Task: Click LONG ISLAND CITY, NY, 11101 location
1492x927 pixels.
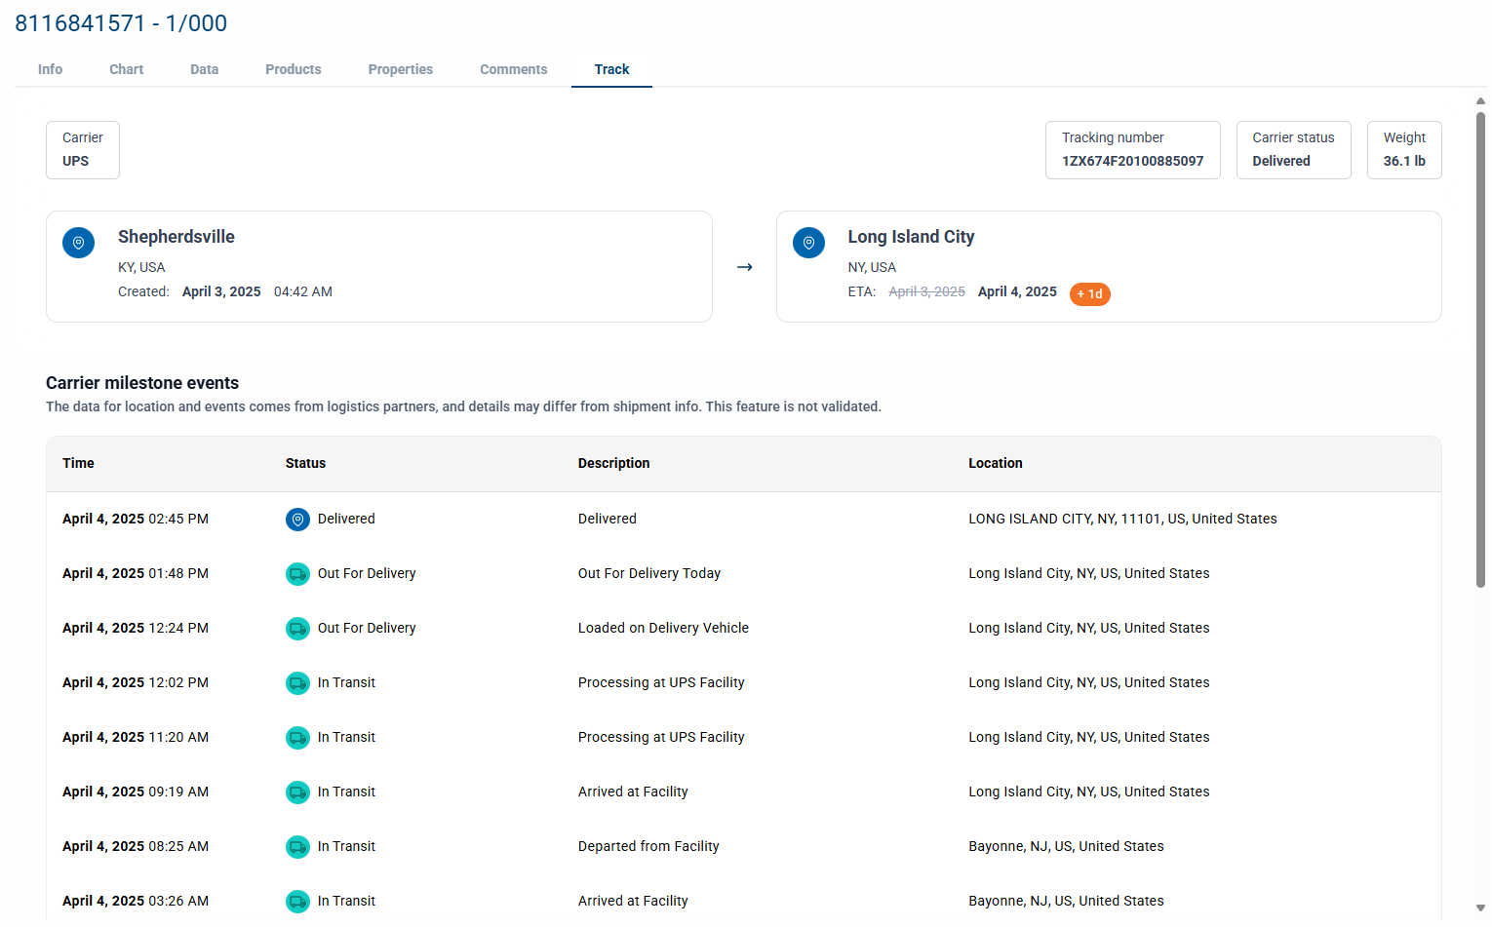Action: (1122, 520)
